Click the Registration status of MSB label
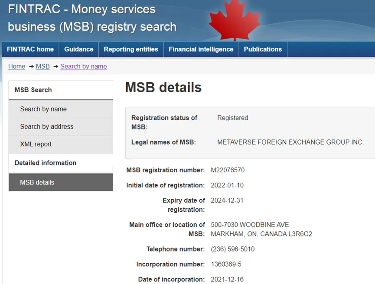 coord(164,122)
